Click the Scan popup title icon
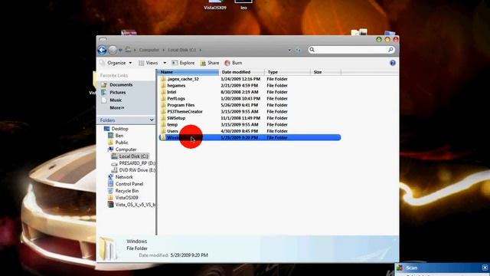Screen dimensions: 490x276 click(400, 268)
